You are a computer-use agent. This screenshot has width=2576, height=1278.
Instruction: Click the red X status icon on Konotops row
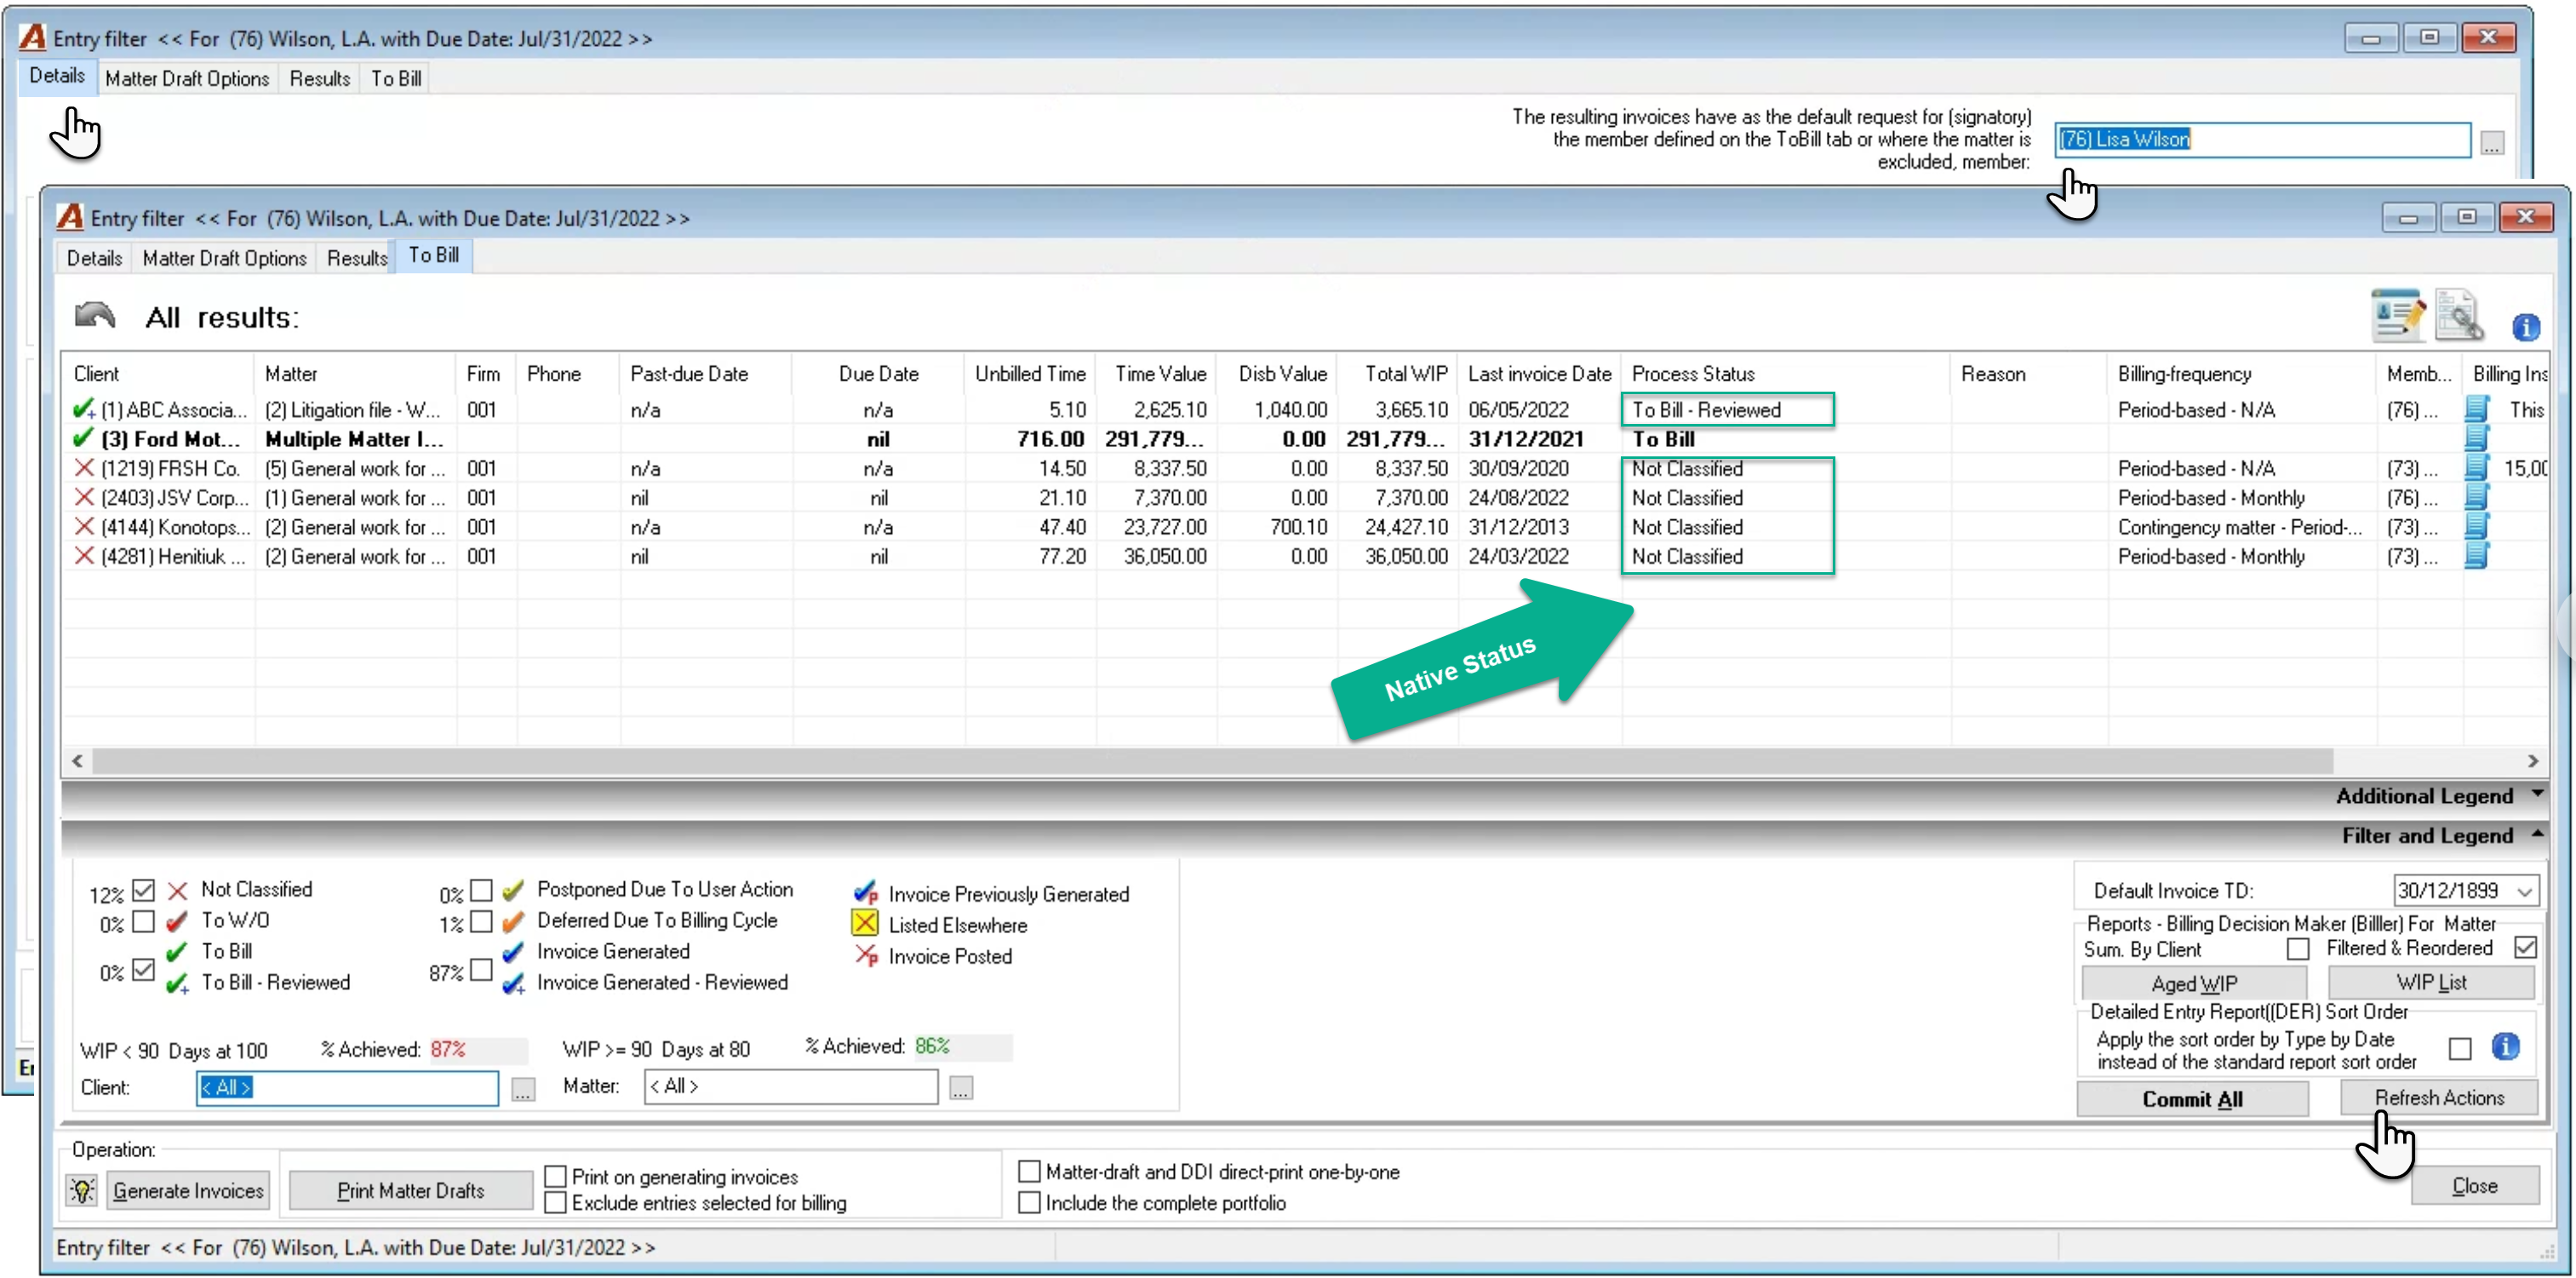pos(84,526)
